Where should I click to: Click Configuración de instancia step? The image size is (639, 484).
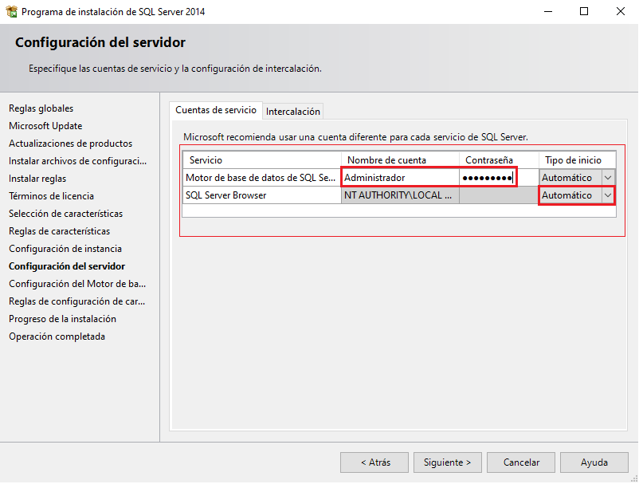pos(65,249)
